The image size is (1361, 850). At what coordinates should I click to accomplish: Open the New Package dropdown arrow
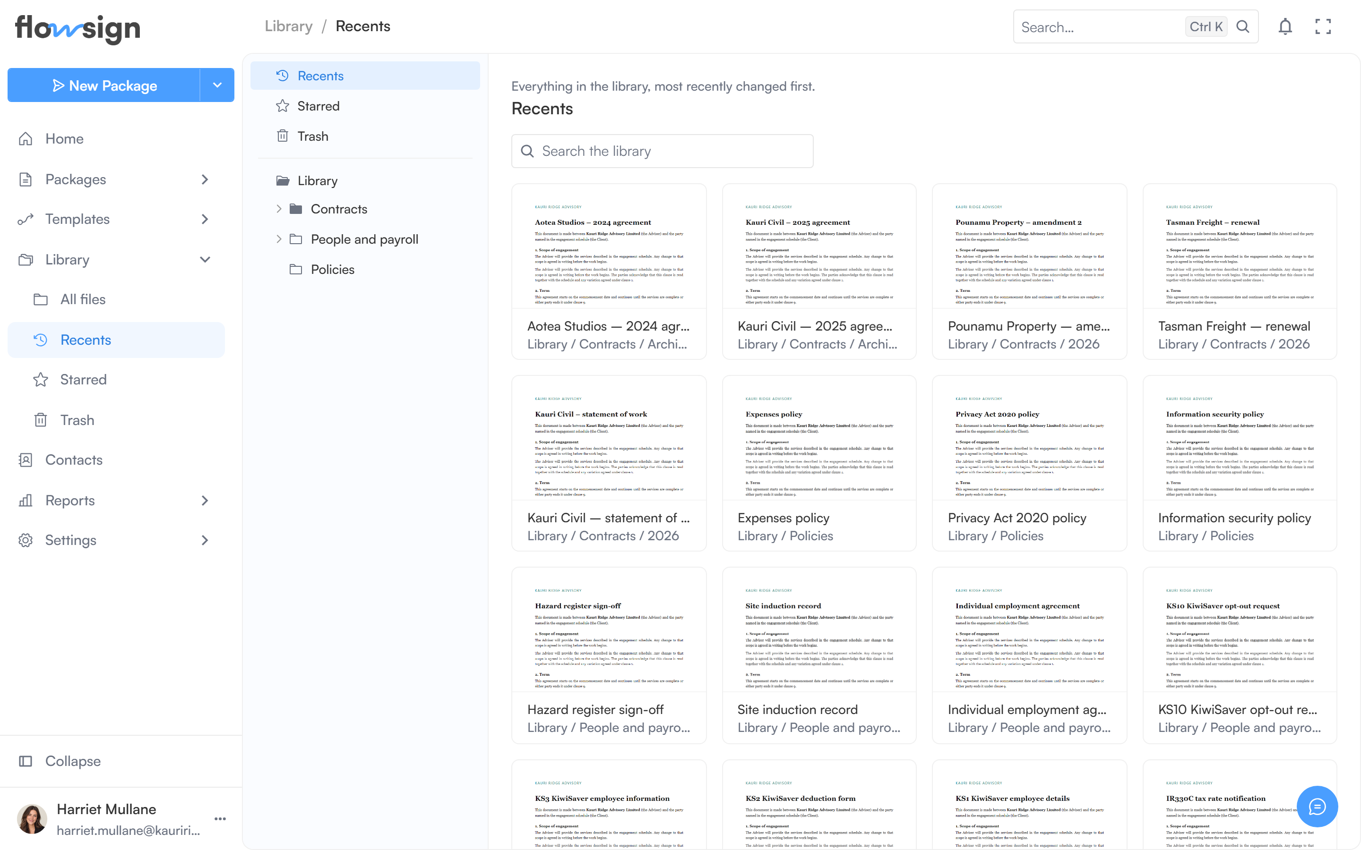(x=217, y=85)
